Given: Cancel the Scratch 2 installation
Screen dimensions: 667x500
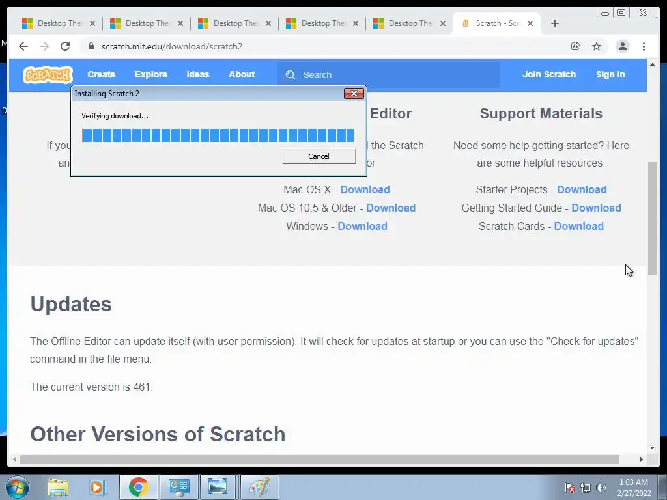Looking at the screenshot, I should tap(319, 156).
